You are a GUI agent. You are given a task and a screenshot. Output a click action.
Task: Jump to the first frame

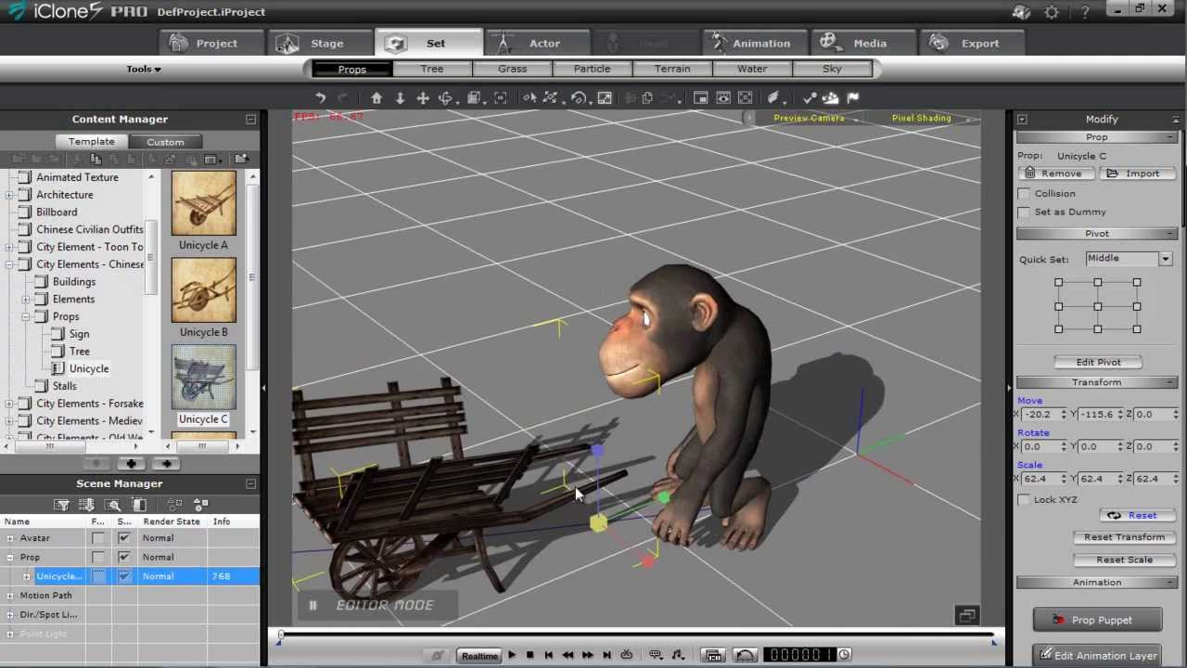pyautogui.click(x=548, y=655)
